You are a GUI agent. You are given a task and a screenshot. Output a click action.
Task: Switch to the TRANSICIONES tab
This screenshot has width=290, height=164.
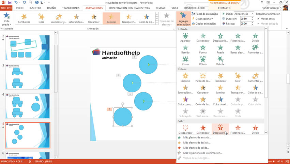point(71,8)
